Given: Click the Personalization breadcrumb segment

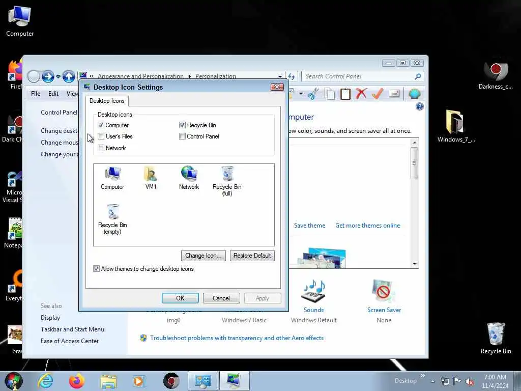Looking at the screenshot, I should [x=215, y=76].
